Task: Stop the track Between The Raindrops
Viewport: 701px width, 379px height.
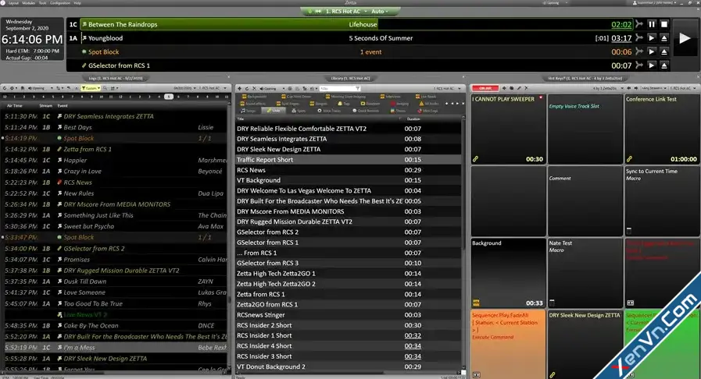Action: tap(664, 24)
